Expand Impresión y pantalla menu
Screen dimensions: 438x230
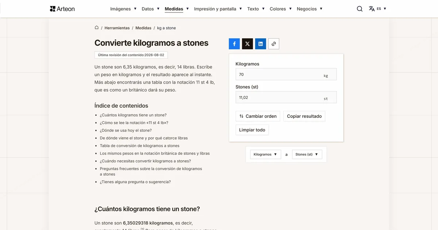[218, 9]
